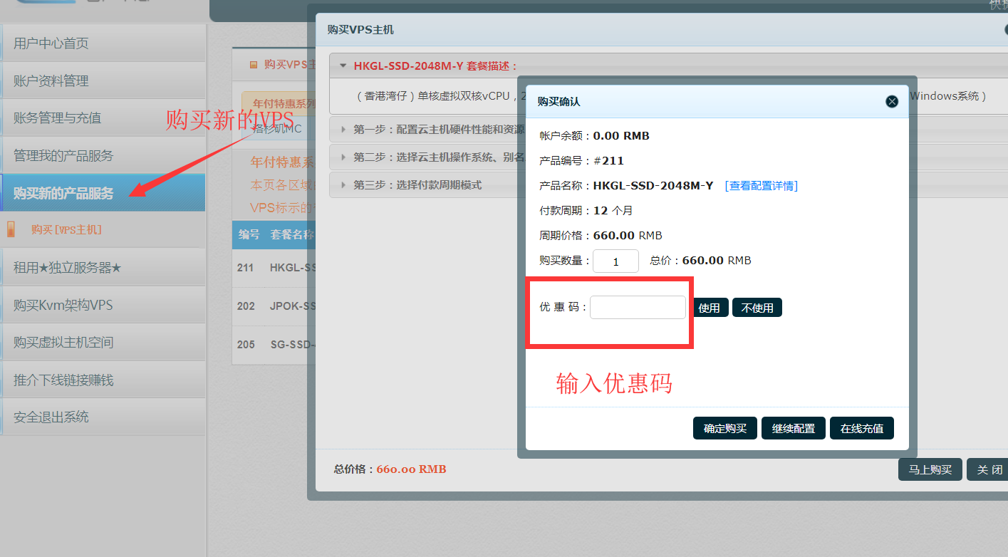Expand 第一步 配置云主机硬件性能 step

click(x=343, y=130)
